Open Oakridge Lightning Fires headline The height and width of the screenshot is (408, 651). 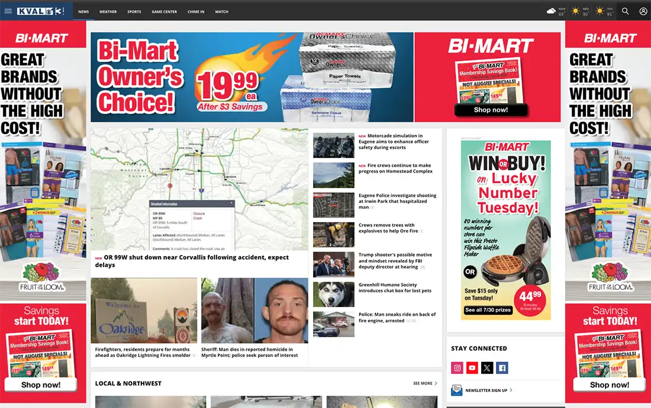[x=143, y=352]
